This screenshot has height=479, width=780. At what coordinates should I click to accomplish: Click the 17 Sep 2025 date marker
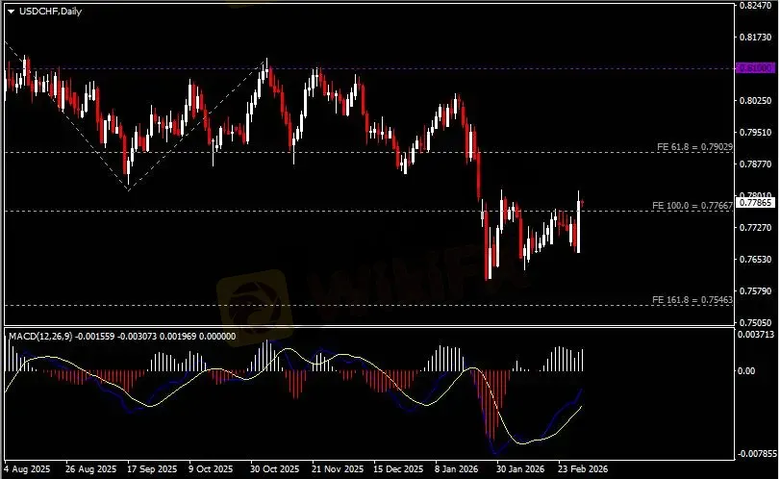(x=149, y=469)
